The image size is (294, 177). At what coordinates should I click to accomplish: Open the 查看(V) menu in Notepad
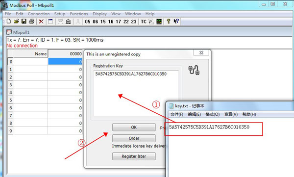pyautogui.click(x=231, y=114)
